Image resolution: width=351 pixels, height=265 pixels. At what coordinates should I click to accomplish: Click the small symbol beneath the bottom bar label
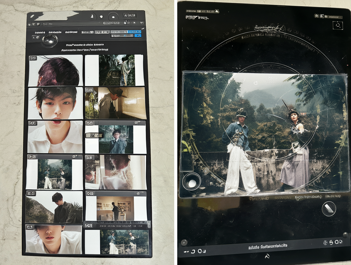pyautogui.click(x=267, y=256)
